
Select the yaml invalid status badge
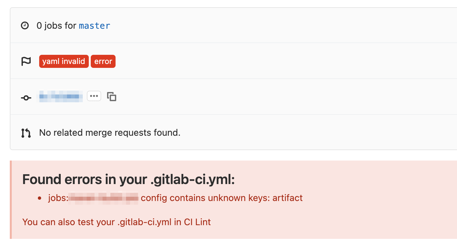point(64,61)
